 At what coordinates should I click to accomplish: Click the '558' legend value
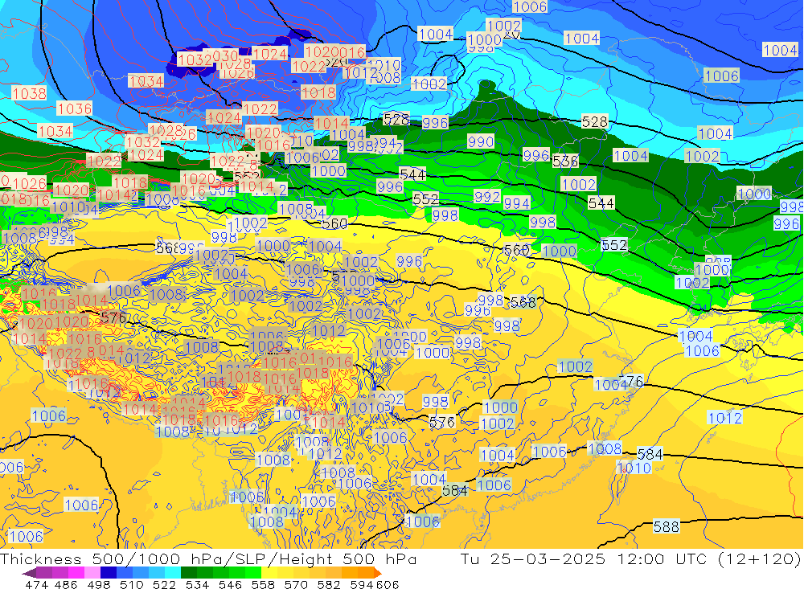tap(263, 584)
